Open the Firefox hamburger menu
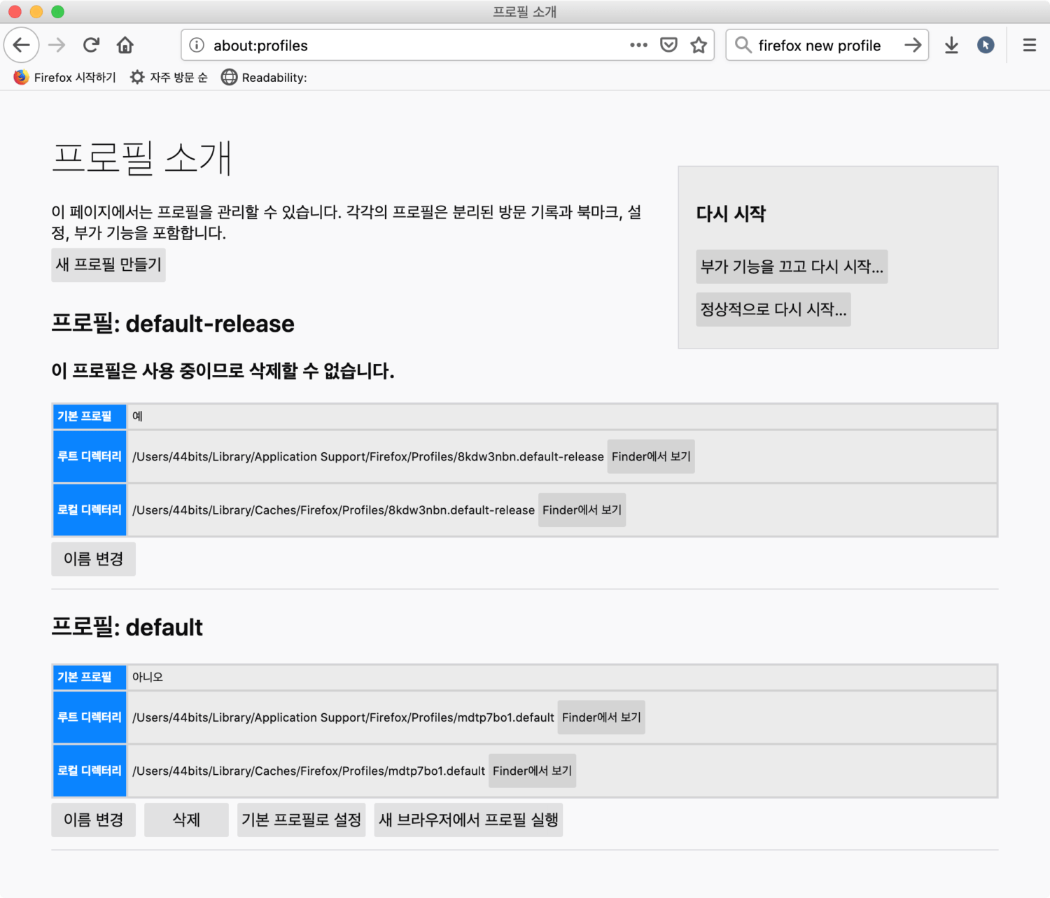 [x=1029, y=45]
